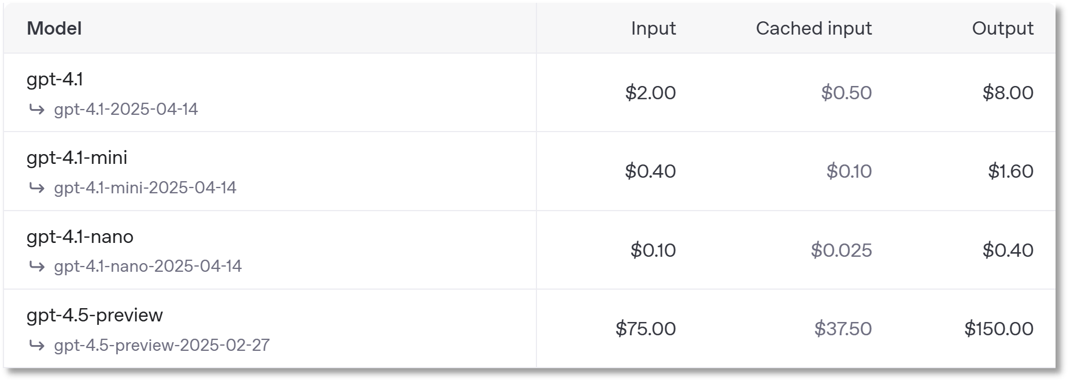
Task: Click snapshot name gpt-4.5-preview-2025-02-27
Action: (x=162, y=345)
